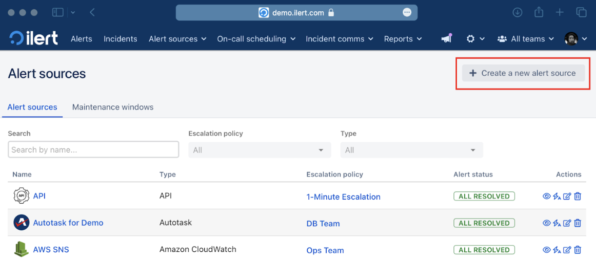Image resolution: width=596 pixels, height=261 pixels.
Task: Delete the Autotask for Demo alert source
Action: point(578,223)
